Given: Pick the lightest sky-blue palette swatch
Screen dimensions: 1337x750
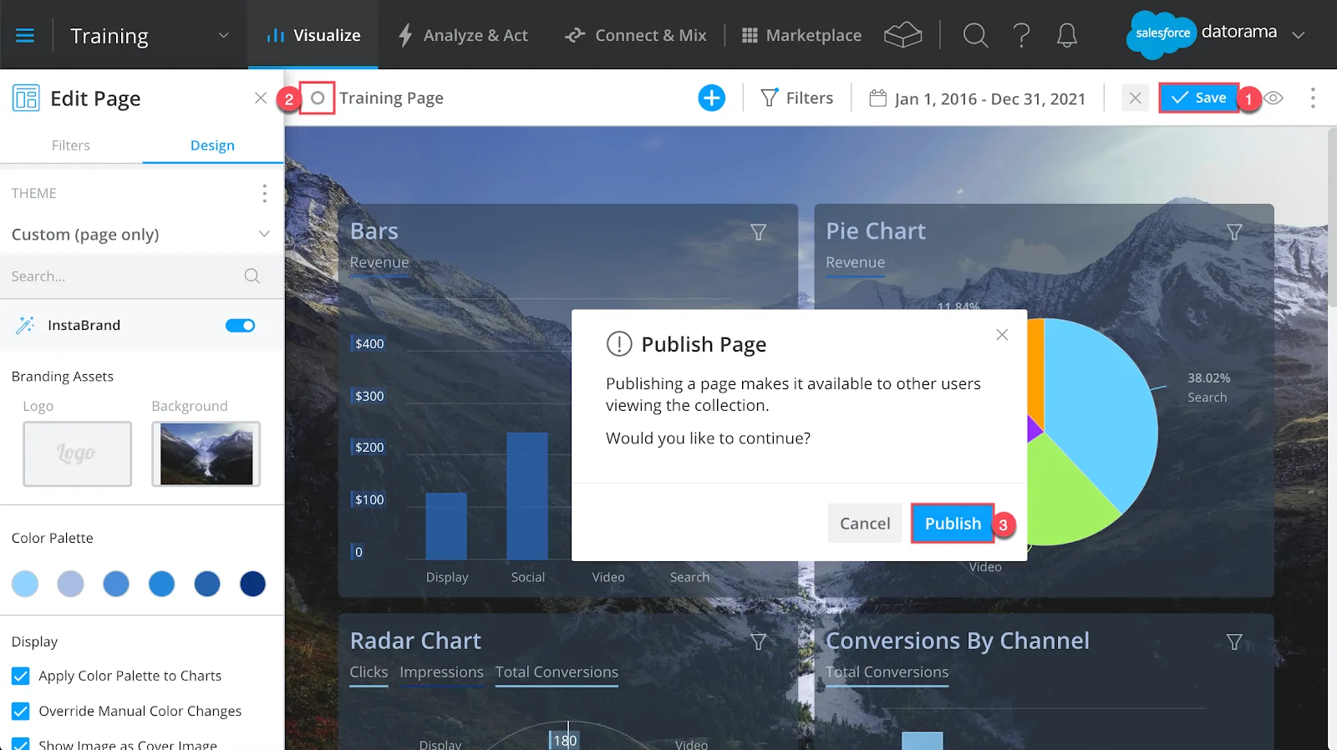Looking at the screenshot, I should coord(25,584).
